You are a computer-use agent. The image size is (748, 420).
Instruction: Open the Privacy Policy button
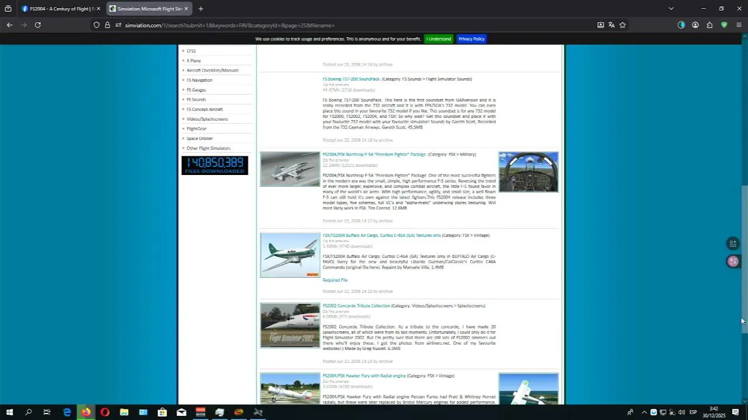[x=472, y=39]
